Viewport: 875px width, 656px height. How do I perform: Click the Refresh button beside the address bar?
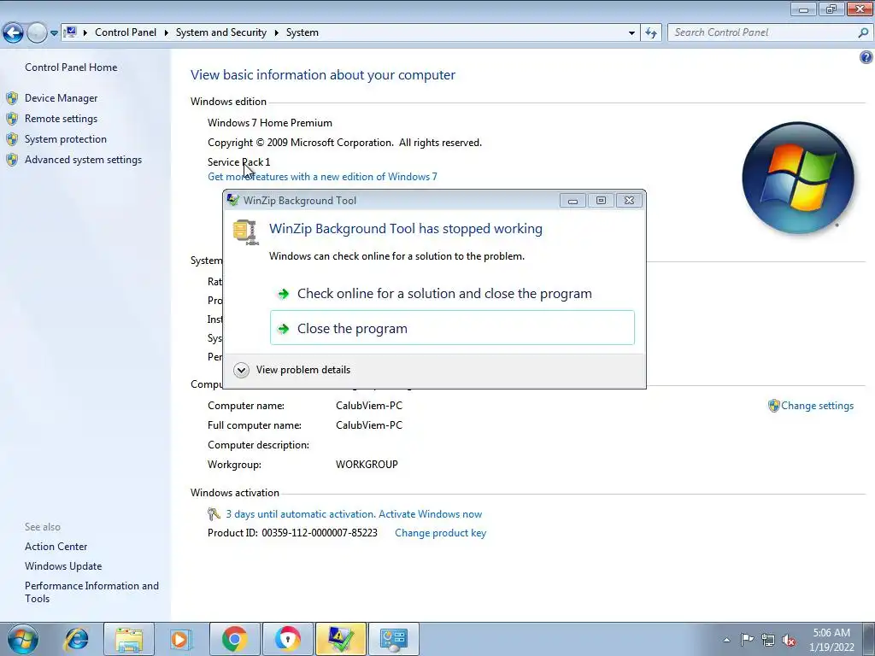pos(650,33)
